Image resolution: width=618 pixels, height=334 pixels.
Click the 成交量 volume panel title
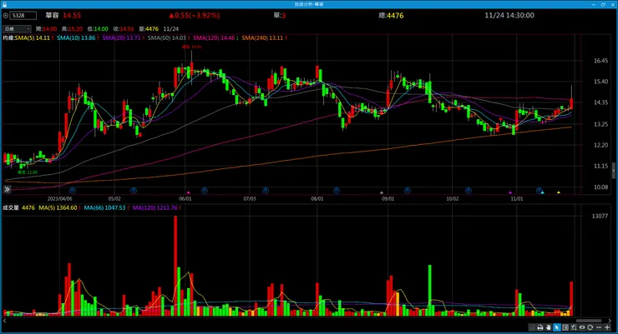(x=11, y=208)
